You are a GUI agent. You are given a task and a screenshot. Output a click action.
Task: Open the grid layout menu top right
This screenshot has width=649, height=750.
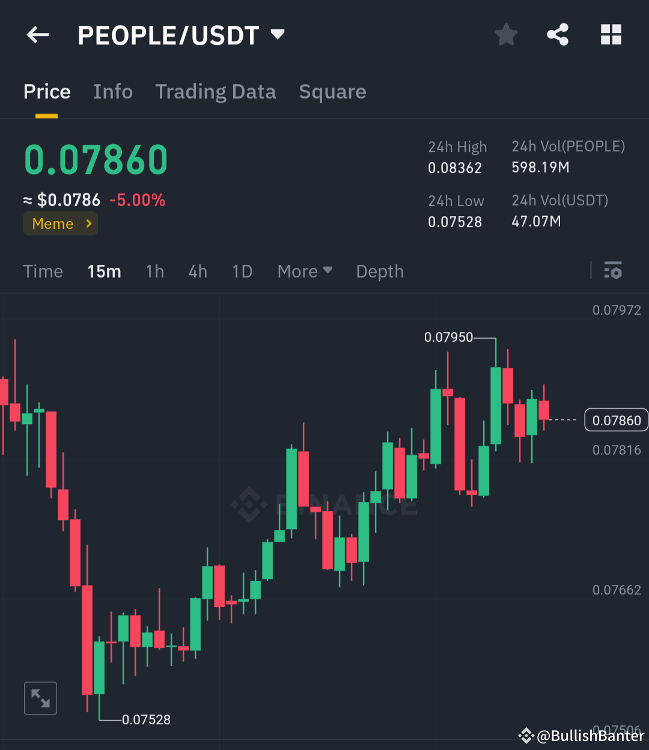pyautogui.click(x=611, y=34)
